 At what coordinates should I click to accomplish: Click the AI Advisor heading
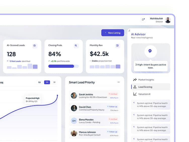coord(138,34)
